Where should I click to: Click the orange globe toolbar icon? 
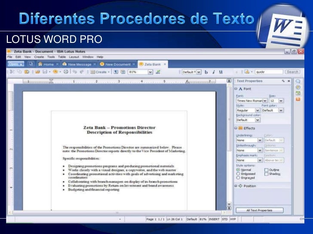[55, 72]
